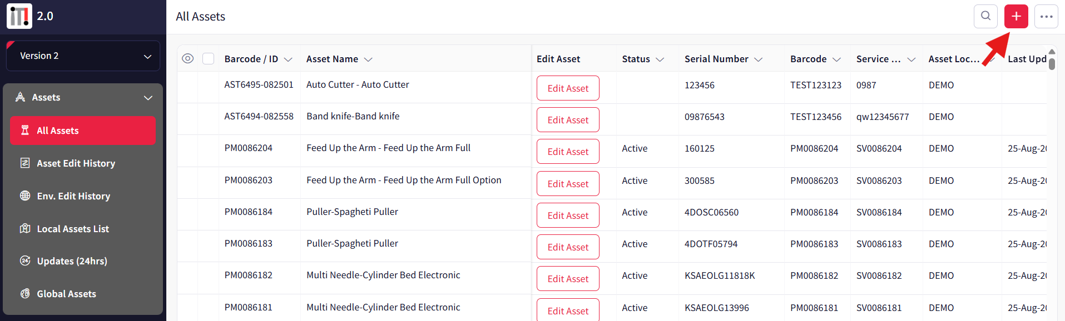This screenshot has height=321, width=1065.
Task: Click Edit Asset for Band knife
Action: coord(568,120)
